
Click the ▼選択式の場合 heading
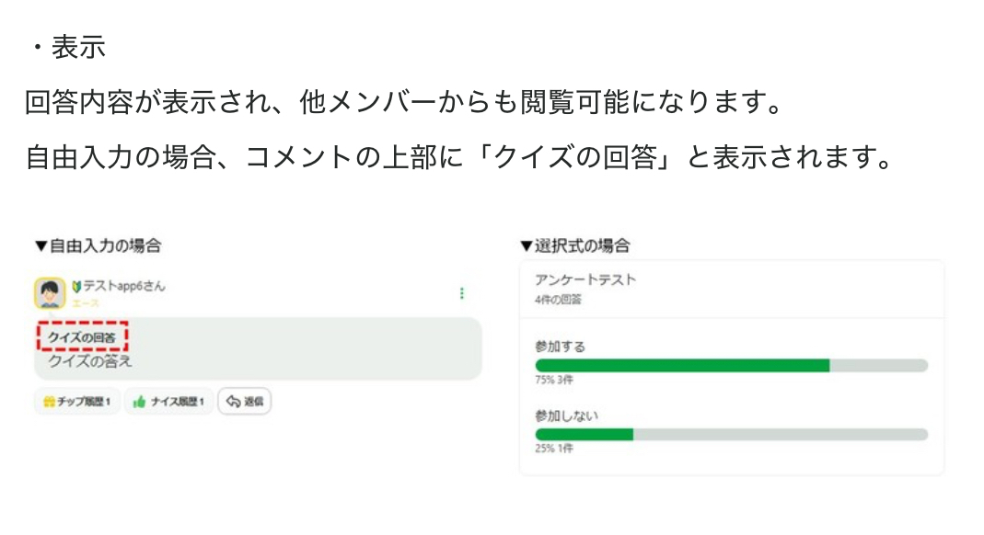574,245
